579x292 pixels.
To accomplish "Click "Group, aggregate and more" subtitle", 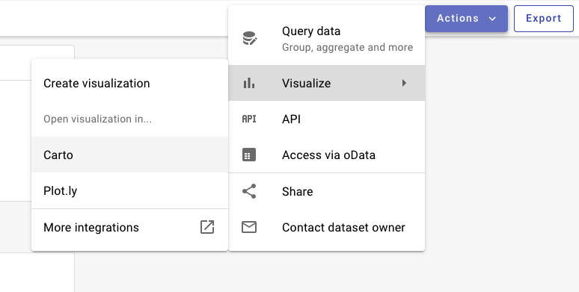I will 347,47.
